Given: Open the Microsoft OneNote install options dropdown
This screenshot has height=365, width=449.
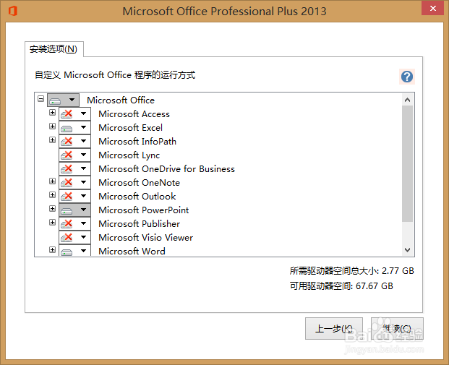Looking at the screenshot, I should coord(83,183).
